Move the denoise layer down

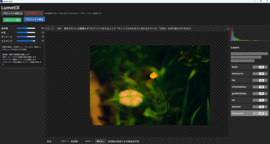(x=257, y=107)
